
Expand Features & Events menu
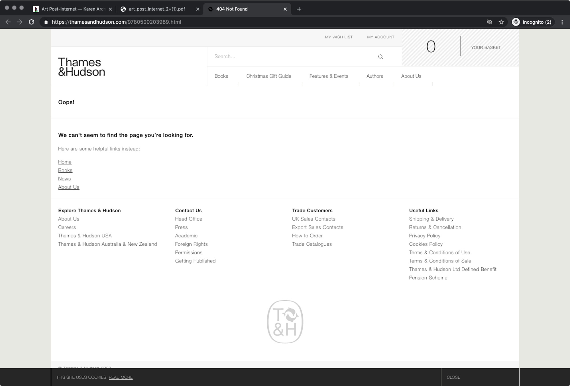329,76
